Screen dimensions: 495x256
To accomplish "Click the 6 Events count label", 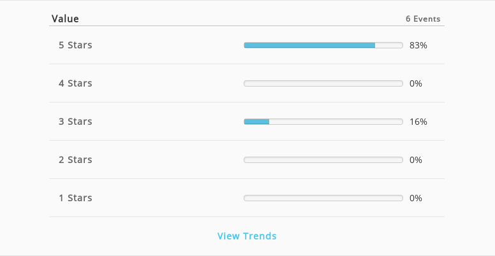I will pyautogui.click(x=423, y=19).
